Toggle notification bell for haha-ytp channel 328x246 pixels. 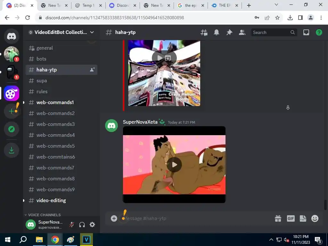click(x=217, y=32)
